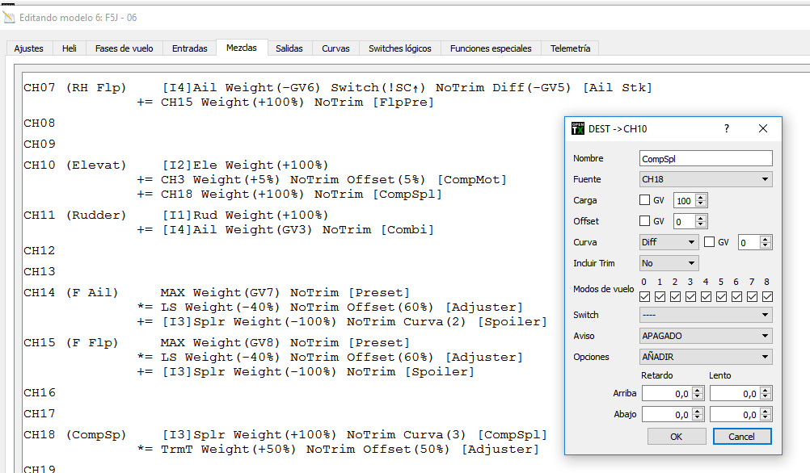Close the DEST CH10 dialog
Image resolution: width=810 pixels, height=473 pixels.
coord(762,128)
